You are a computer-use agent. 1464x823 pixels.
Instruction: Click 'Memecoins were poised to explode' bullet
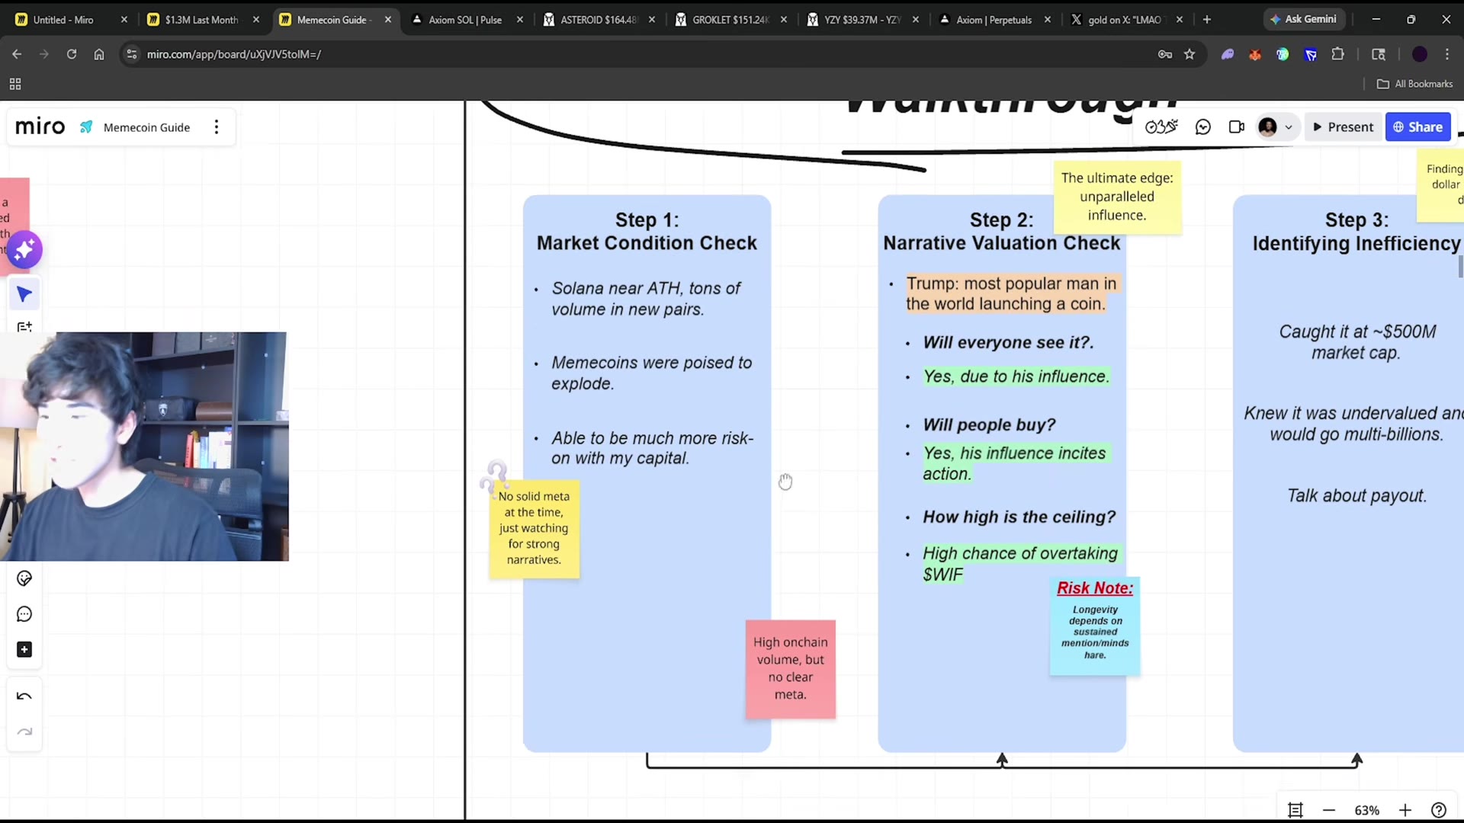(x=651, y=373)
